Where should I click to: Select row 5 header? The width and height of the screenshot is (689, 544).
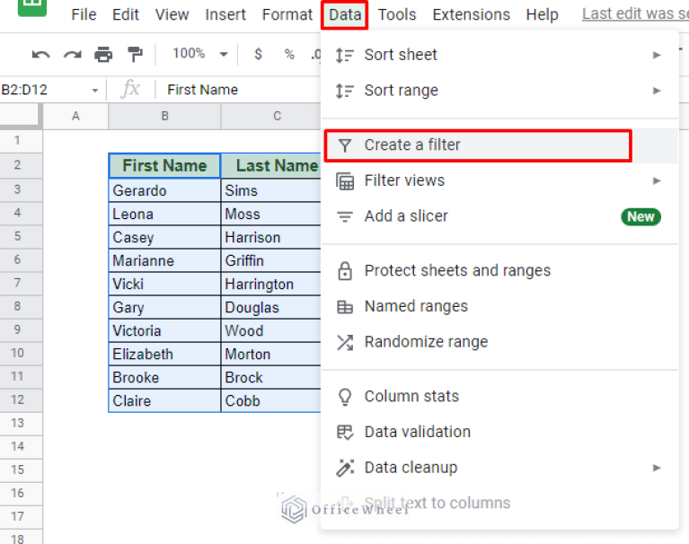(x=16, y=237)
